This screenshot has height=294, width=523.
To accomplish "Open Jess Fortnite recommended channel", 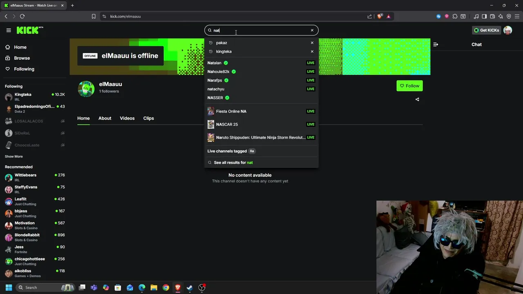I will (x=35, y=249).
